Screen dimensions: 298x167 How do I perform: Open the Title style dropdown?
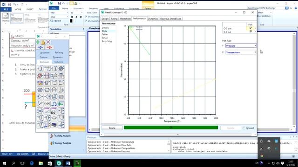59,13
